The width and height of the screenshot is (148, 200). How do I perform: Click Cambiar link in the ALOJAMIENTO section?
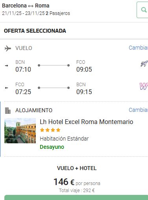[138, 110]
